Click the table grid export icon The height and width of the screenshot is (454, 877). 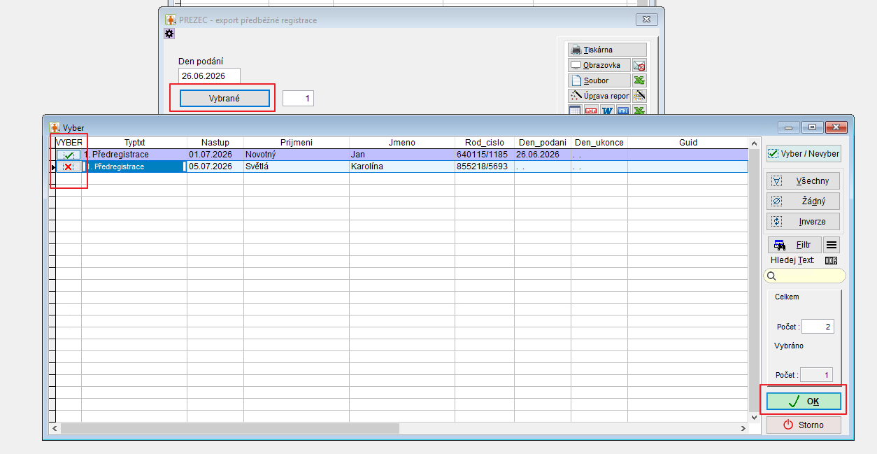575,110
